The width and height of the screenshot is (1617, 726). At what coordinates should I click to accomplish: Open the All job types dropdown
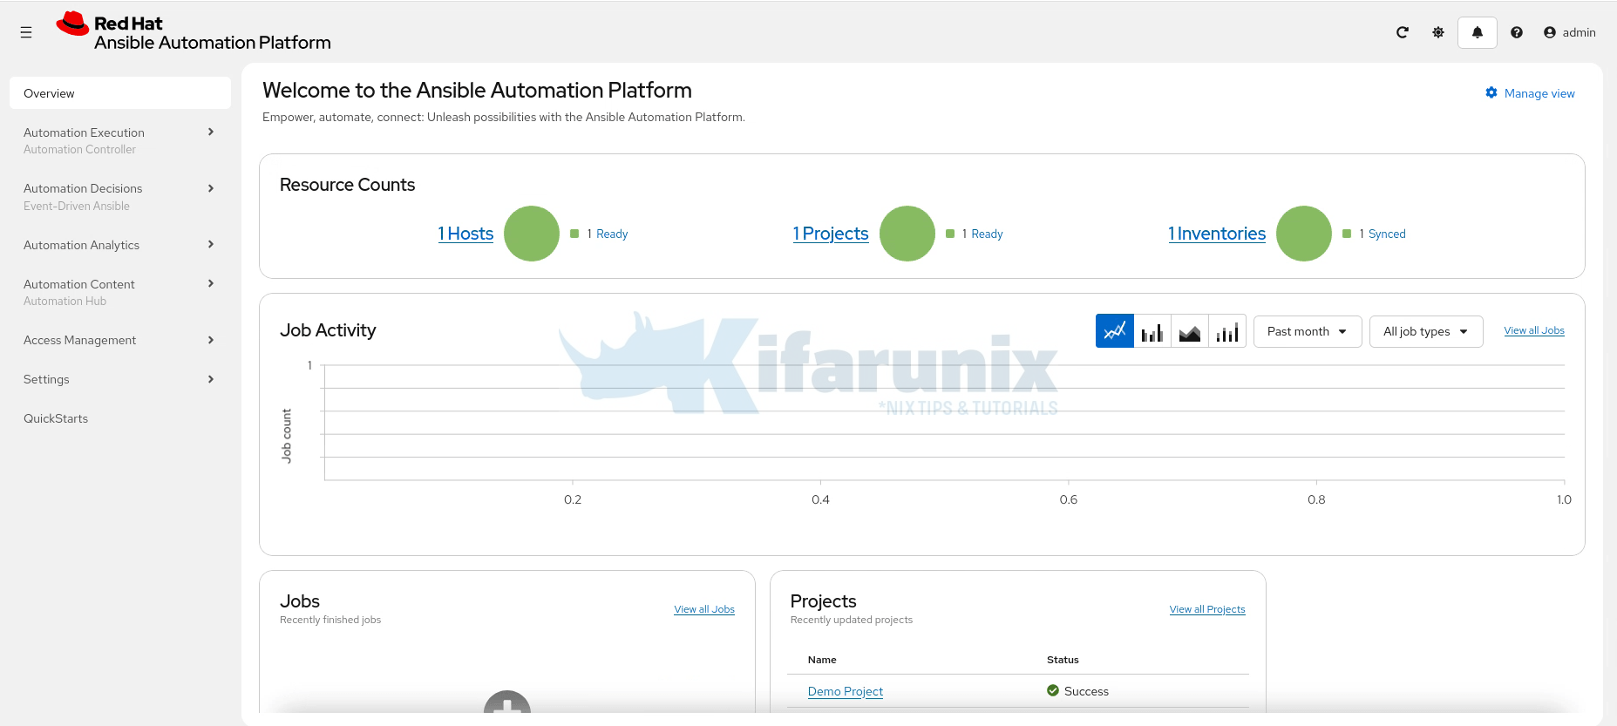1426,331
